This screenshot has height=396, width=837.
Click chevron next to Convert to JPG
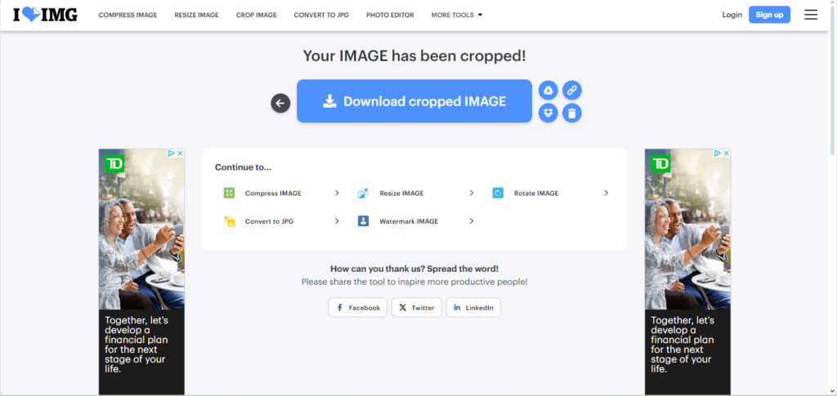(337, 221)
